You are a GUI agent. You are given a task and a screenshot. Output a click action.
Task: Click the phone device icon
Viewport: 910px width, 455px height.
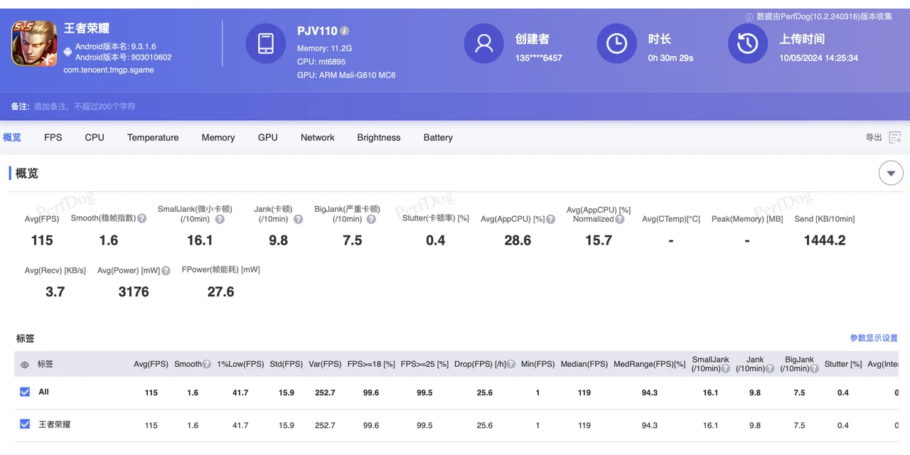tap(266, 43)
